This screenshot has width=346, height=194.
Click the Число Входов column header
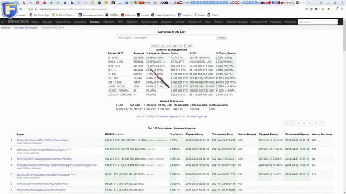click(x=247, y=134)
